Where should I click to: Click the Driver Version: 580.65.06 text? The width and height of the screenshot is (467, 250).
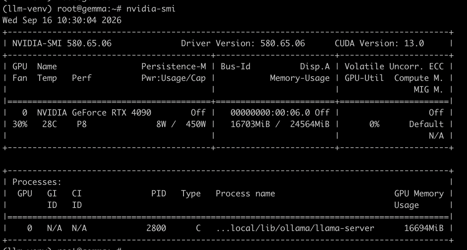click(243, 43)
